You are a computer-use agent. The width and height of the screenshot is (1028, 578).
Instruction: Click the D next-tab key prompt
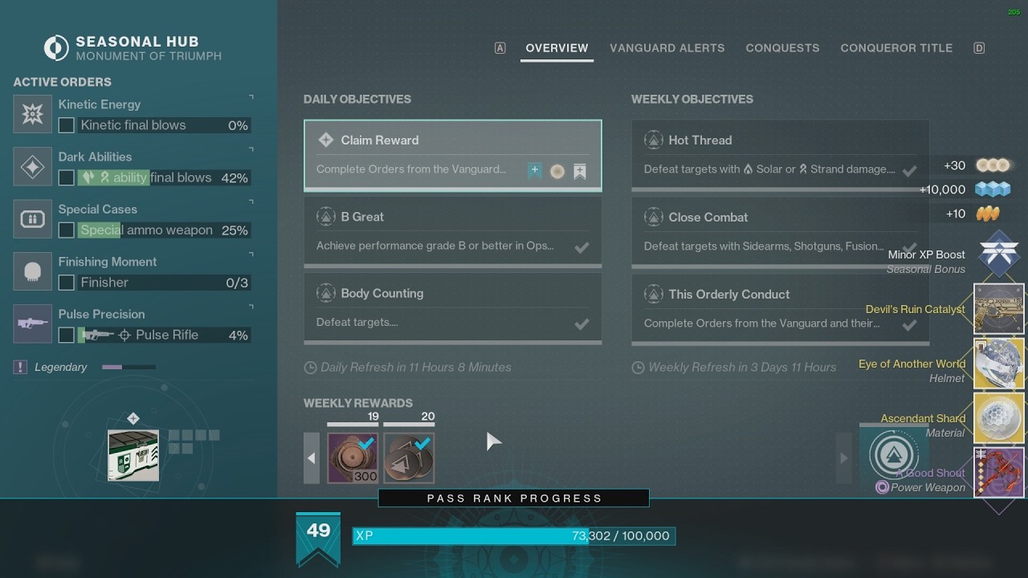(979, 48)
